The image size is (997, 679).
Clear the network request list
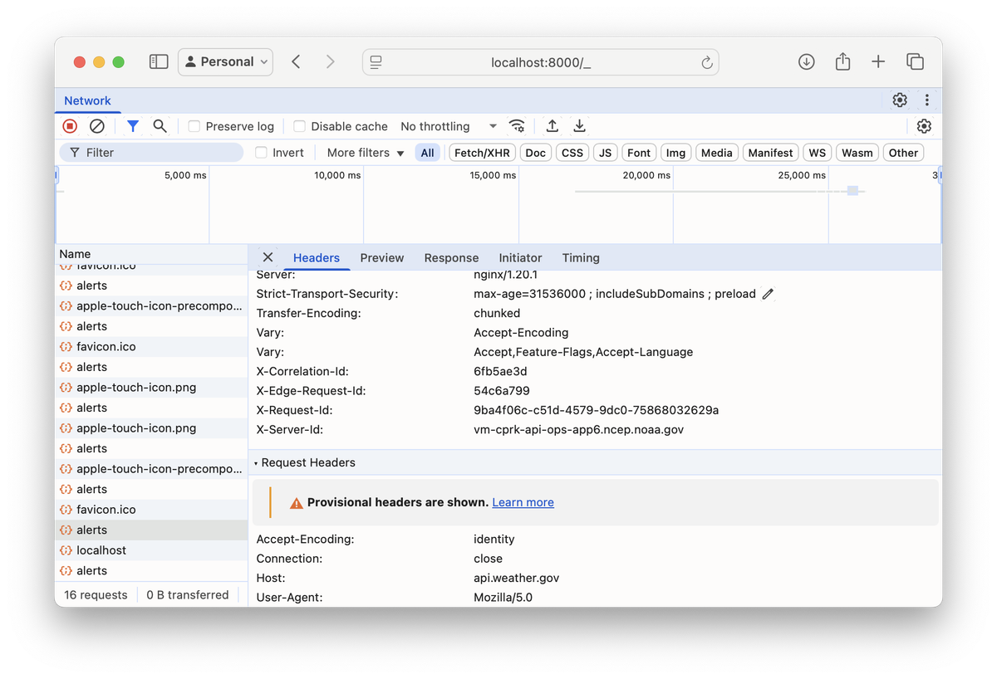[x=97, y=125]
